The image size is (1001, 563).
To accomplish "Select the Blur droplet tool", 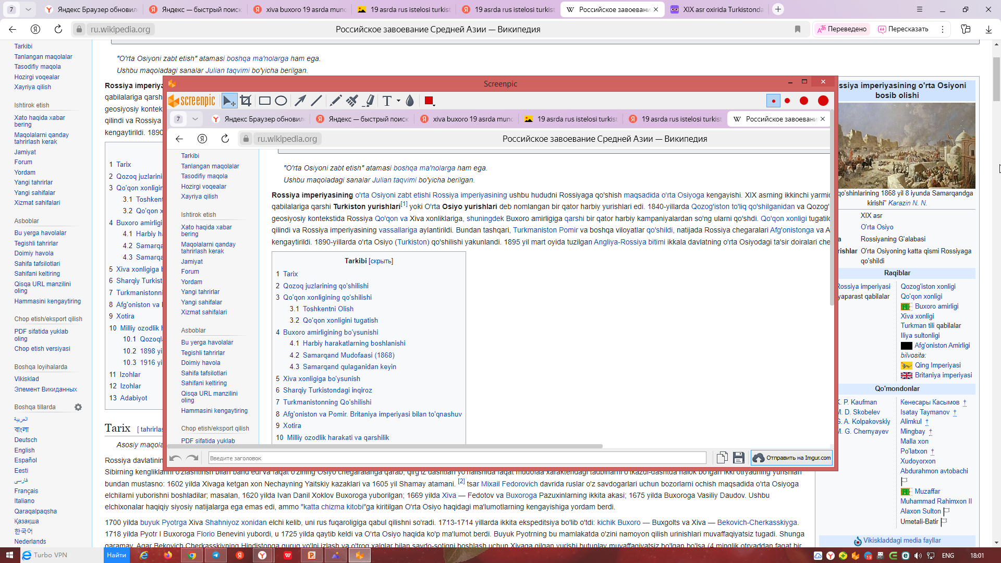I will [410, 101].
